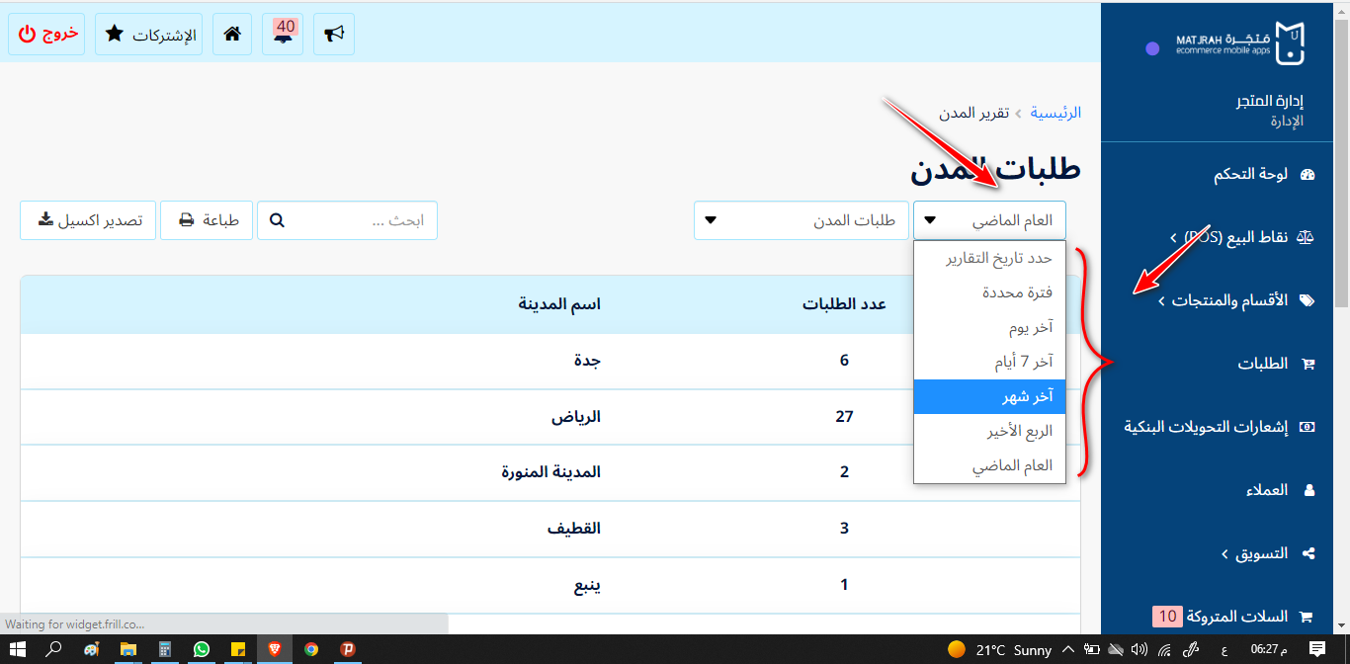The width and height of the screenshot is (1350, 664).
Task: Open the العام الماضى period dropdown
Action: 990,220
